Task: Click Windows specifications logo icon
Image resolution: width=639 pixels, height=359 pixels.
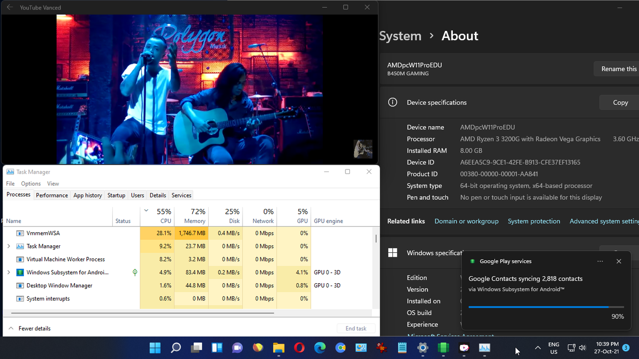Action: click(x=393, y=253)
